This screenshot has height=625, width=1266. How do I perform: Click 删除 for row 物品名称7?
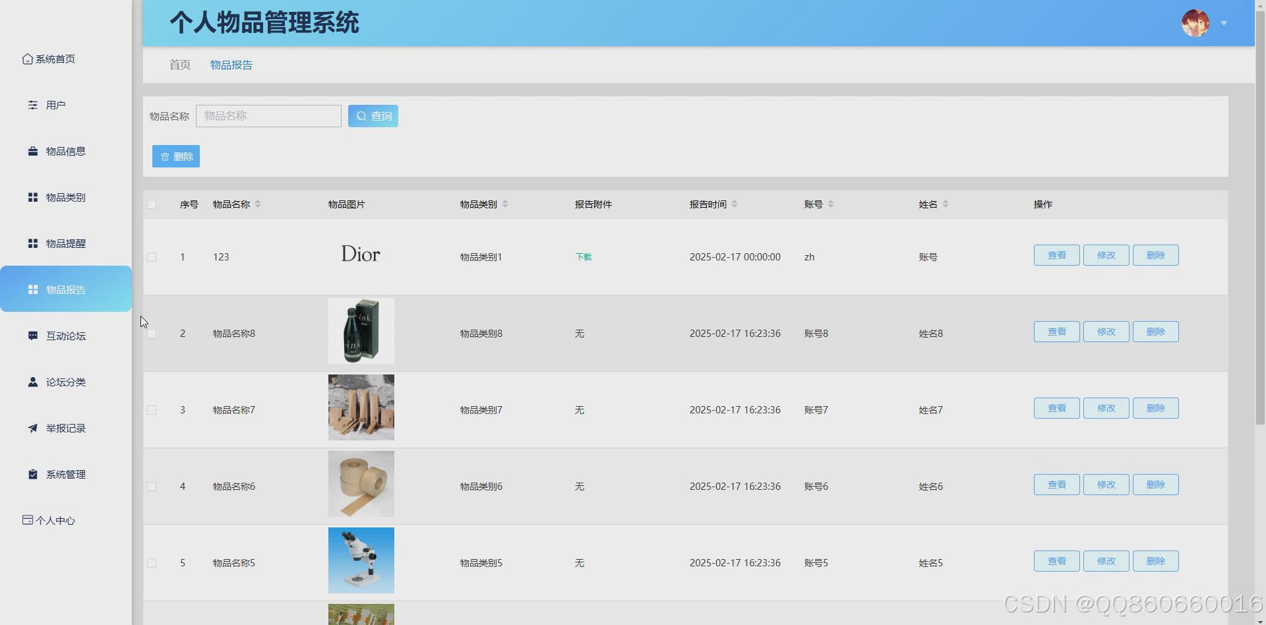(x=1156, y=408)
